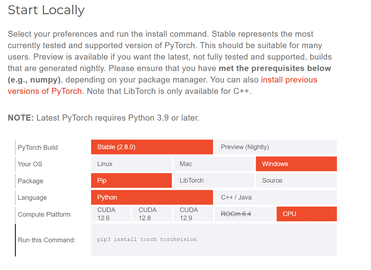This screenshot has width=371, height=270.
Task: Click the pip3 install command text
Action: coord(147,239)
